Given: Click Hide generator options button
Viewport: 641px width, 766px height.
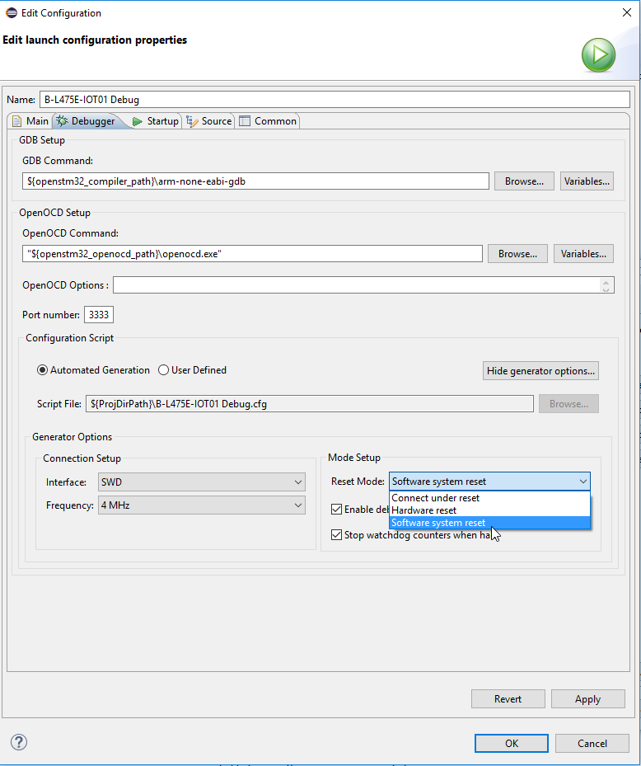Looking at the screenshot, I should point(540,371).
